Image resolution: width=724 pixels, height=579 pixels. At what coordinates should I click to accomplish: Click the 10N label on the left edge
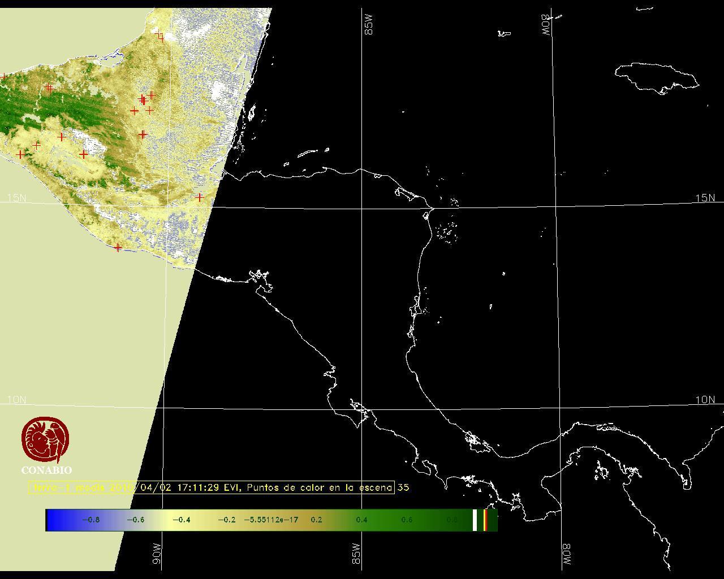pyautogui.click(x=17, y=400)
